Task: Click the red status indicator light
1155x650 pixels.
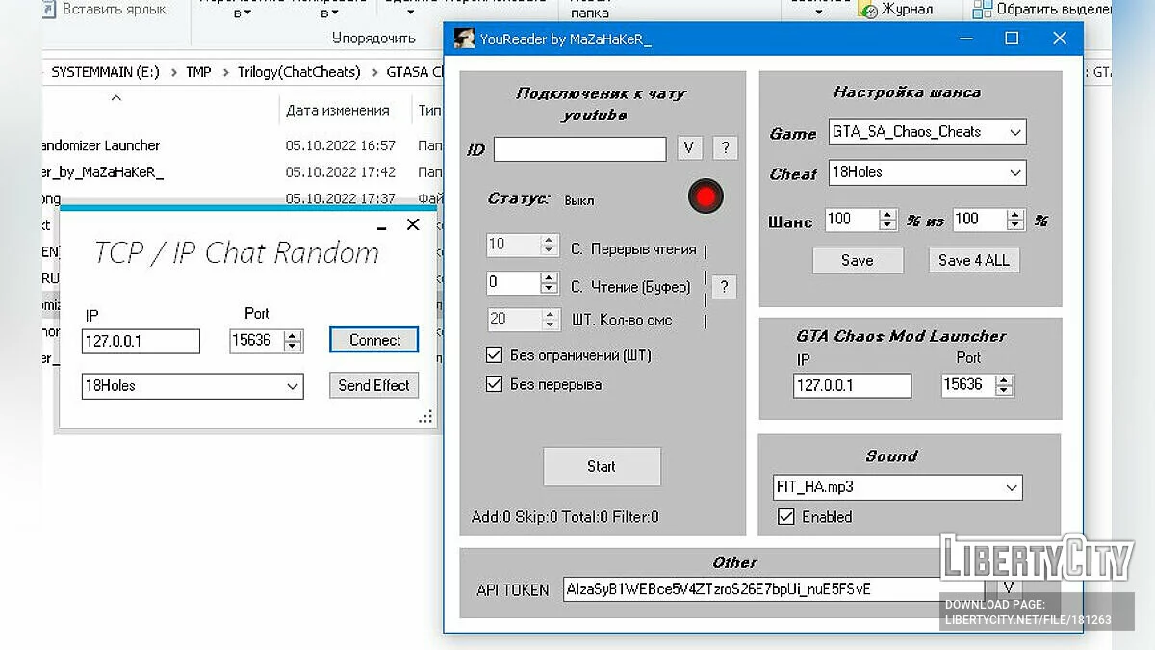Action: [x=706, y=197]
